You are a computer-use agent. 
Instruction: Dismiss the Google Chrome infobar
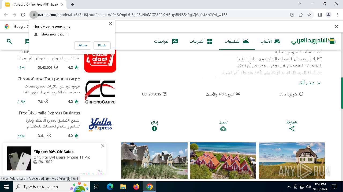(337, 26)
